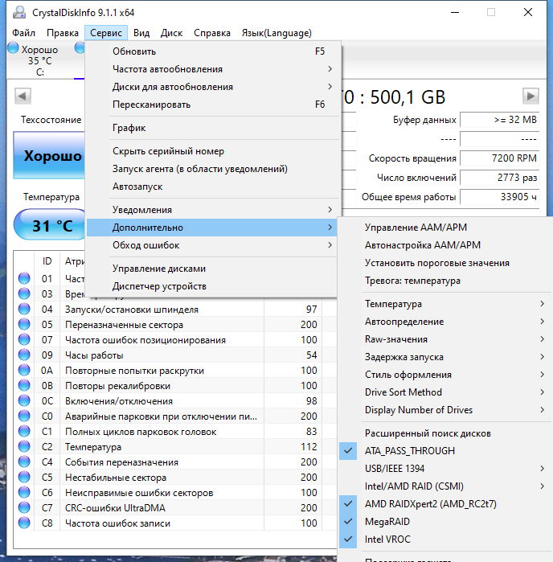Click status orb for attribute 0A
This screenshot has width=553, height=562.
(x=24, y=371)
